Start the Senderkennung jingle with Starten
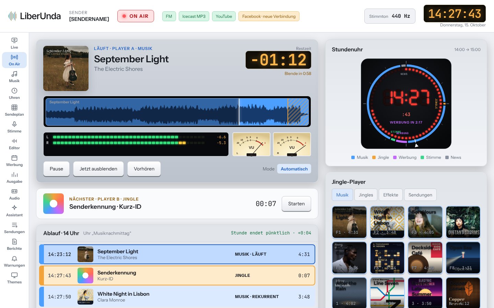Image resolution: width=494 pixels, height=308 pixels. pos(296,204)
